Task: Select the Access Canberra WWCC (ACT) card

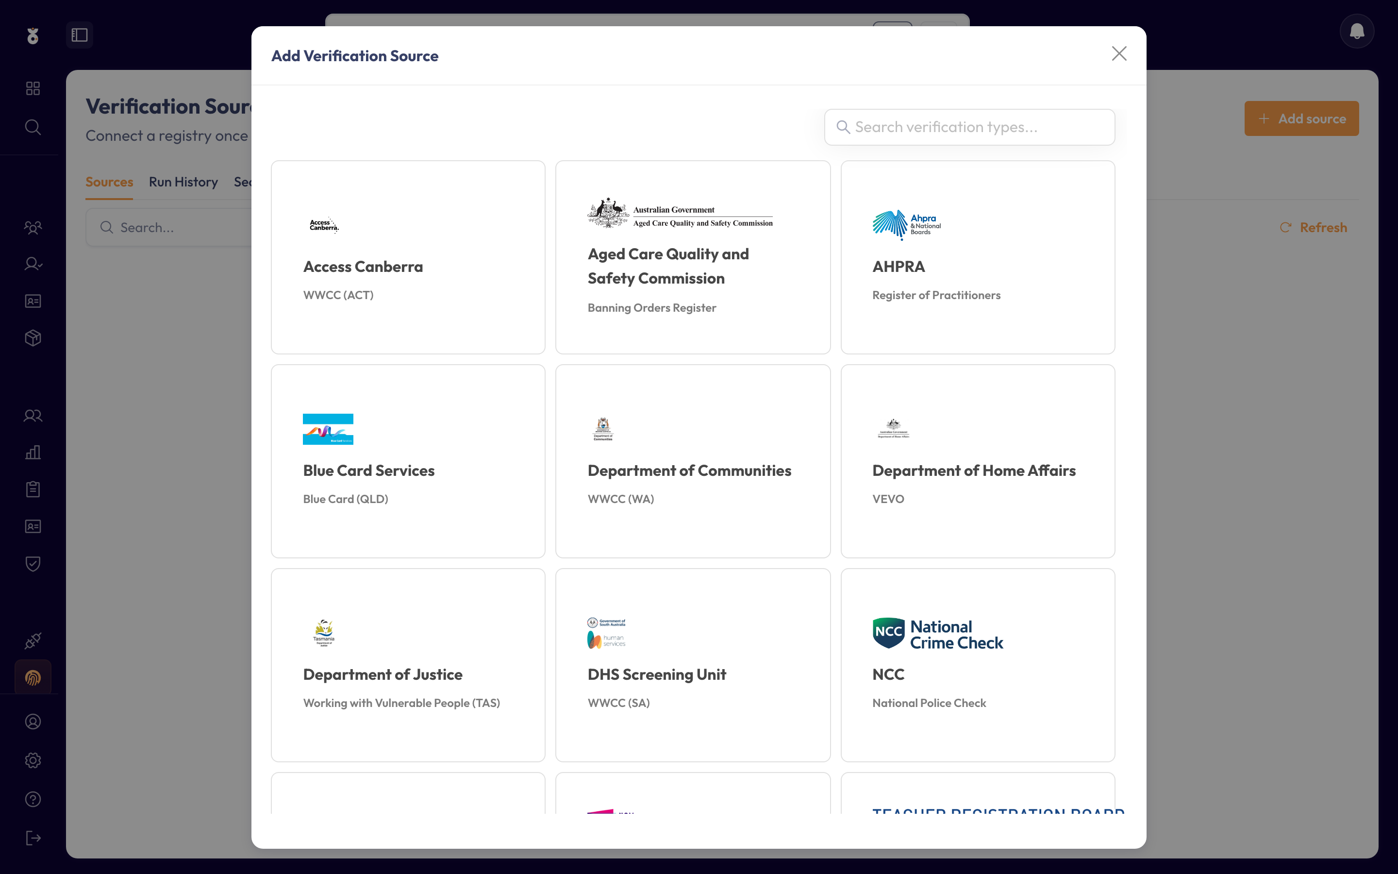Action: coord(408,257)
